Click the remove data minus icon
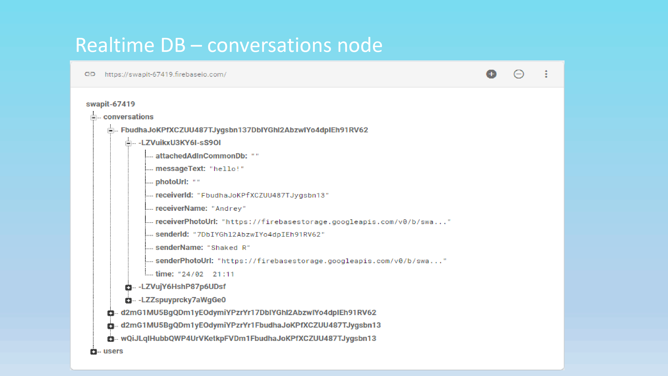The height and width of the screenshot is (376, 668). (519, 74)
